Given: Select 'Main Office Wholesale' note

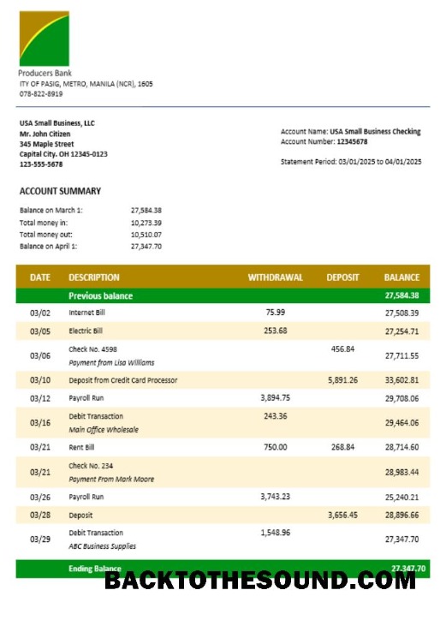Looking at the screenshot, I should pos(104,430).
